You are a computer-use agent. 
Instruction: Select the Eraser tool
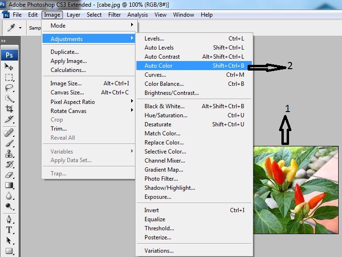coord(9,175)
